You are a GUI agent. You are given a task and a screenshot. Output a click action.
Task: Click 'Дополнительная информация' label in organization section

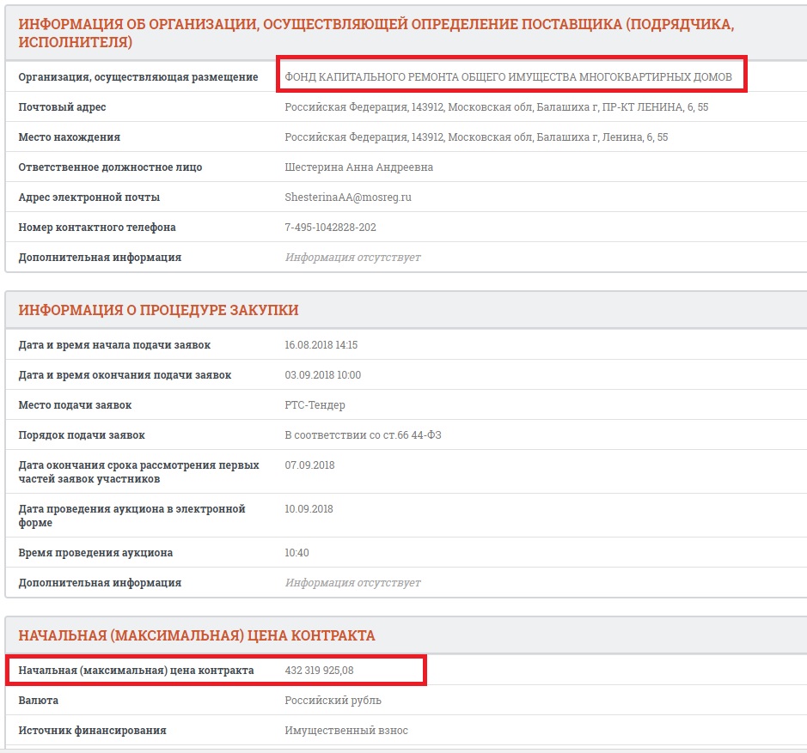100,258
